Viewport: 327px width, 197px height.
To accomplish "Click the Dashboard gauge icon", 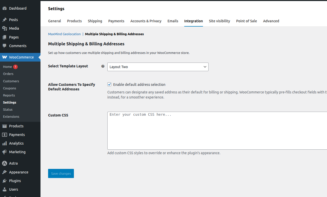I will pyautogui.click(x=5, y=8).
